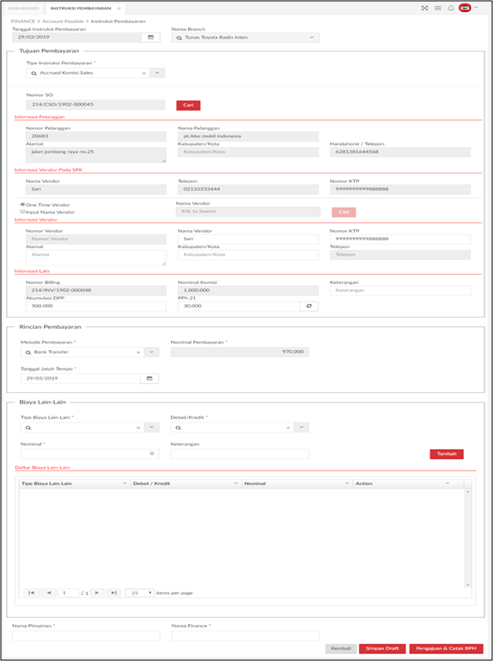493x661 pixels.
Task: Open the Debet/Kredit dropdown
Action: click(301, 428)
